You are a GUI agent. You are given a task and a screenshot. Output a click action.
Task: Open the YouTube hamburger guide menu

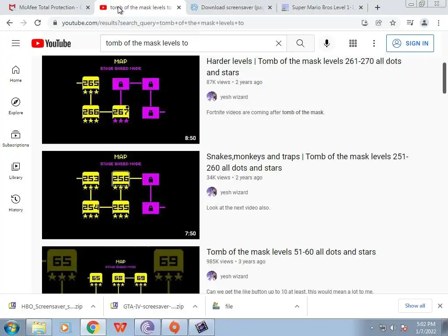16,43
